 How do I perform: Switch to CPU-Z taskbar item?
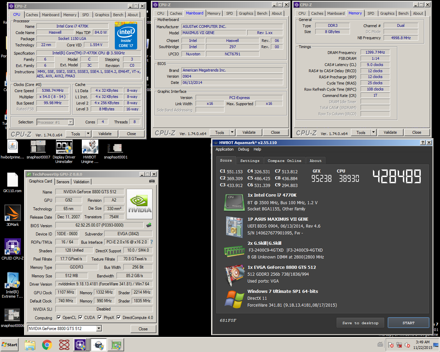tap(81, 345)
